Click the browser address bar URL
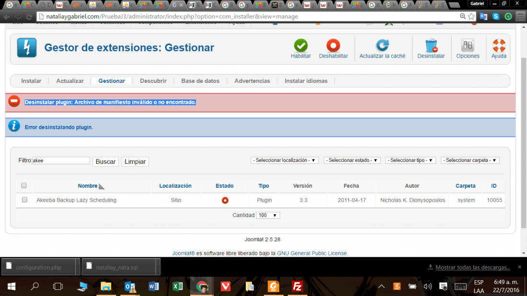 click(x=172, y=16)
